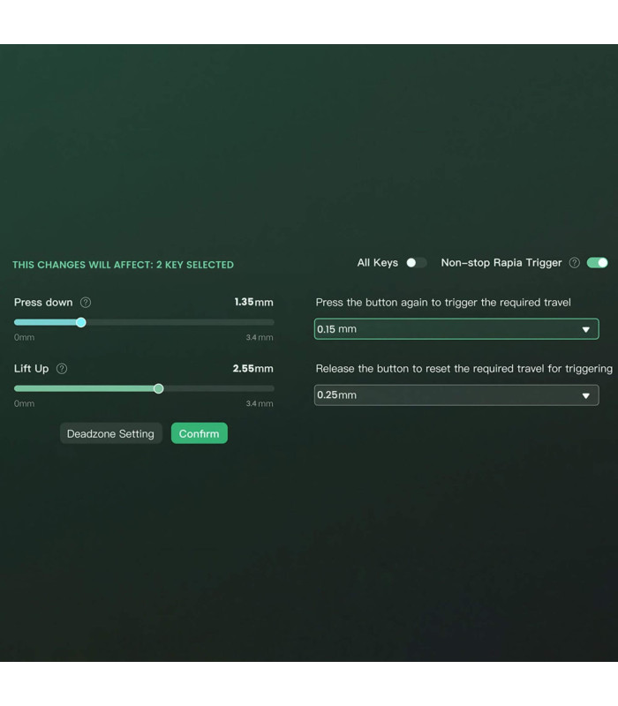Toggle the All Keys switch

(x=416, y=263)
